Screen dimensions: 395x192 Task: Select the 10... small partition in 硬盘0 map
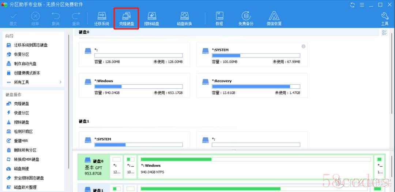131,167
